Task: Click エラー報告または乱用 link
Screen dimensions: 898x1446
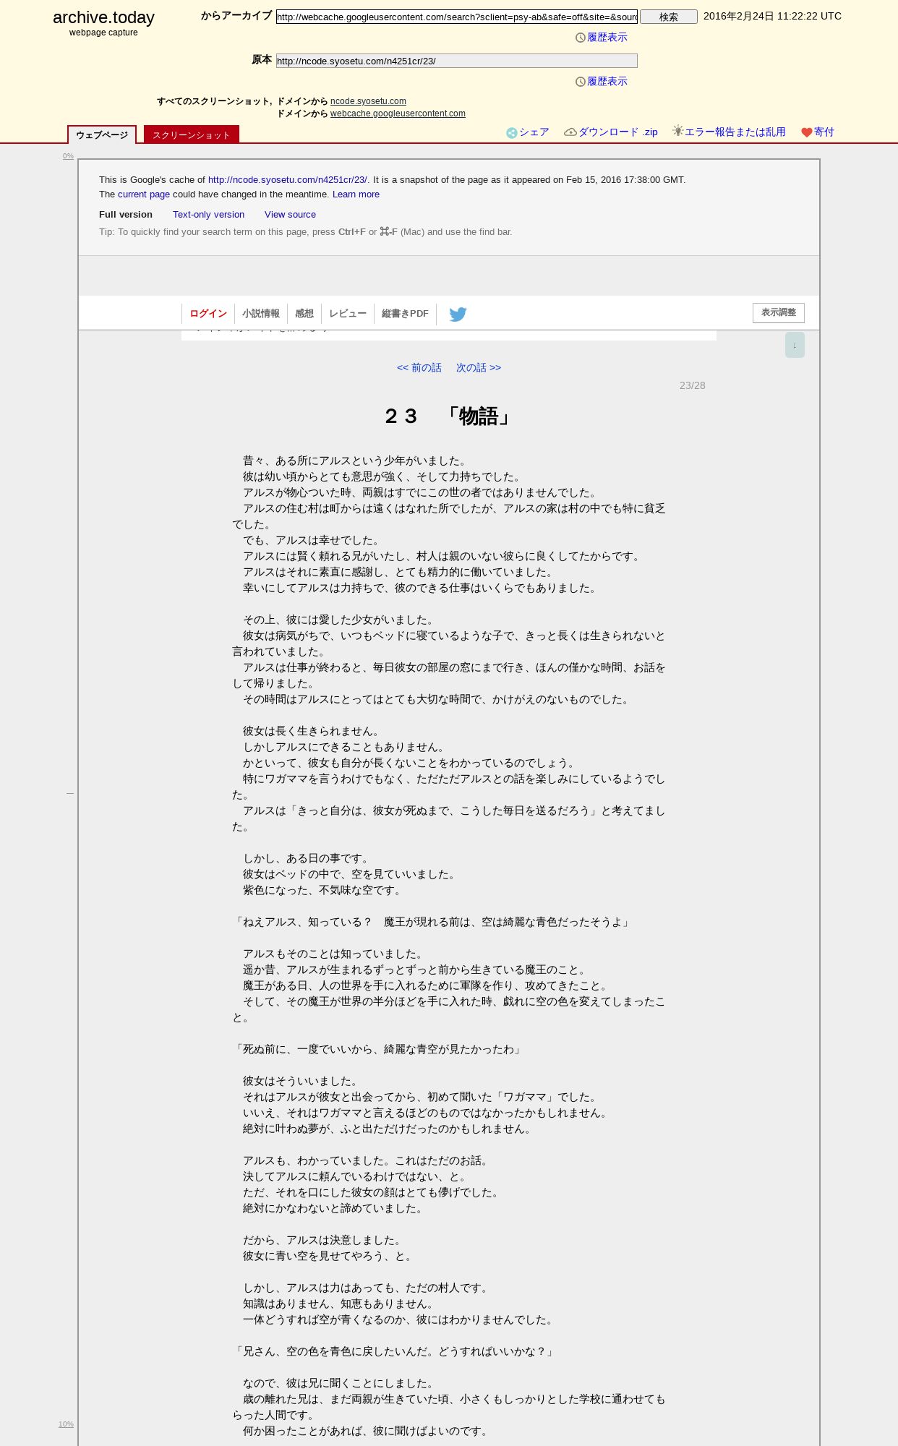Action: click(735, 132)
